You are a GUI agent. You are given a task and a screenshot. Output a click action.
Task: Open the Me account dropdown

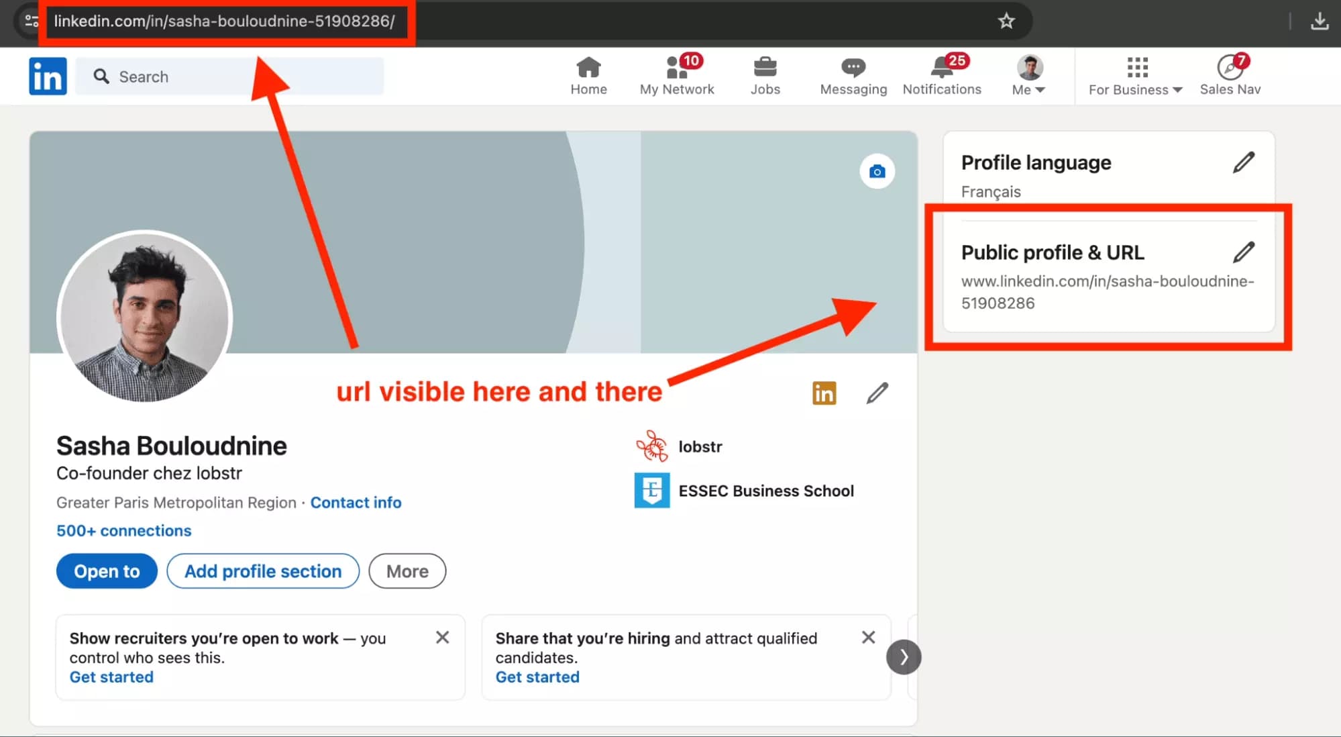1028,75
